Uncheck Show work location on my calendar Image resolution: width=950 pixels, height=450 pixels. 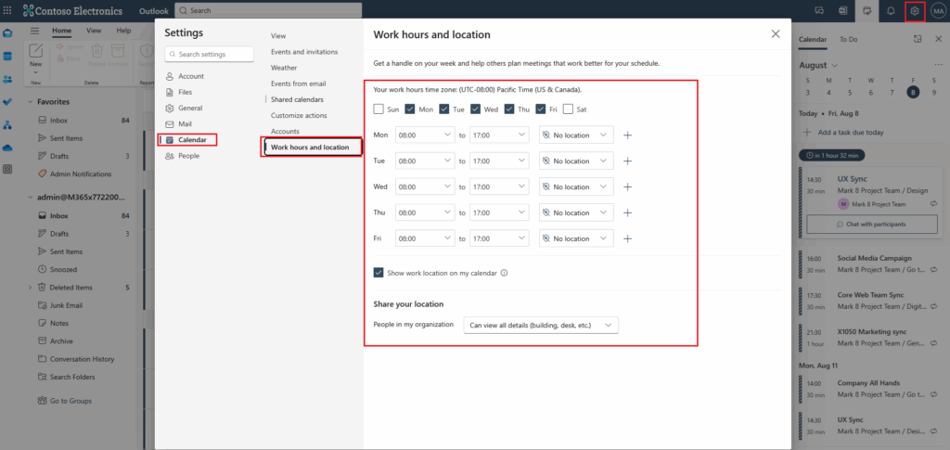[x=379, y=273]
